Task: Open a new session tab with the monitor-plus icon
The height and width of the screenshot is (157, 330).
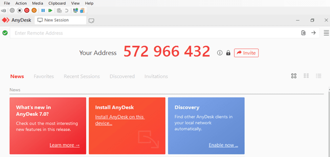Action: click(91, 21)
